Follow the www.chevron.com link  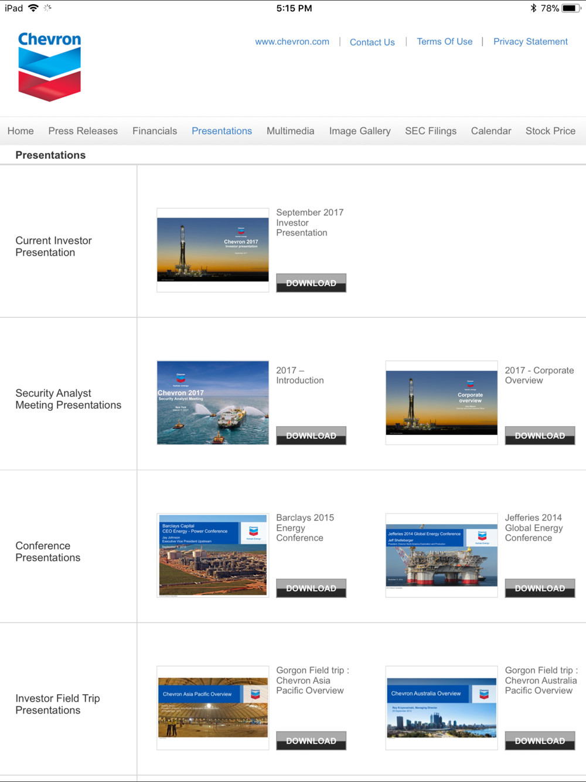coord(292,42)
